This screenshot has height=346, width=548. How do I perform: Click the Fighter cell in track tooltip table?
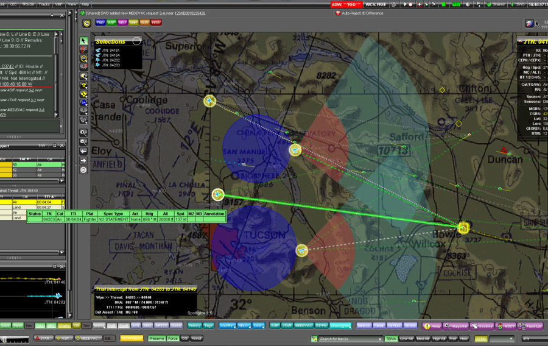90,219
